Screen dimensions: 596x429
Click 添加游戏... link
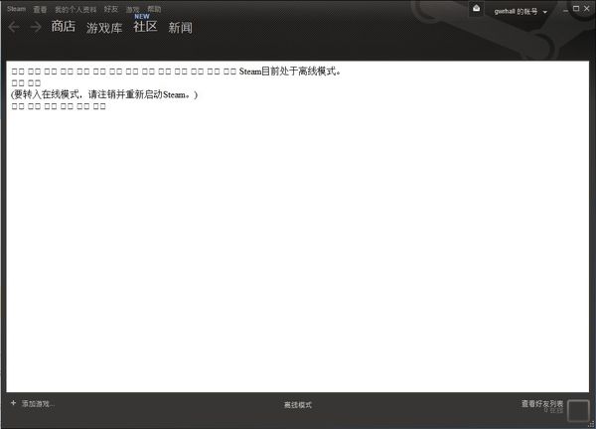38,403
